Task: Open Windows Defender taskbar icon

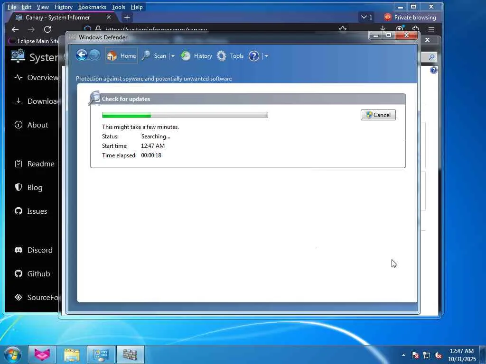Action: coord(130,355)
